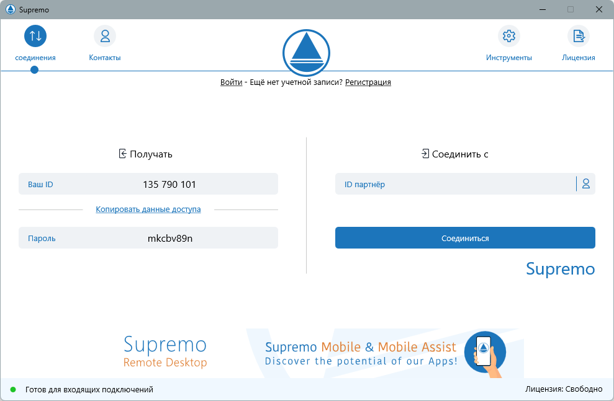Click the Соединить с outgoing arrow icon

click(x=425, y=154)
